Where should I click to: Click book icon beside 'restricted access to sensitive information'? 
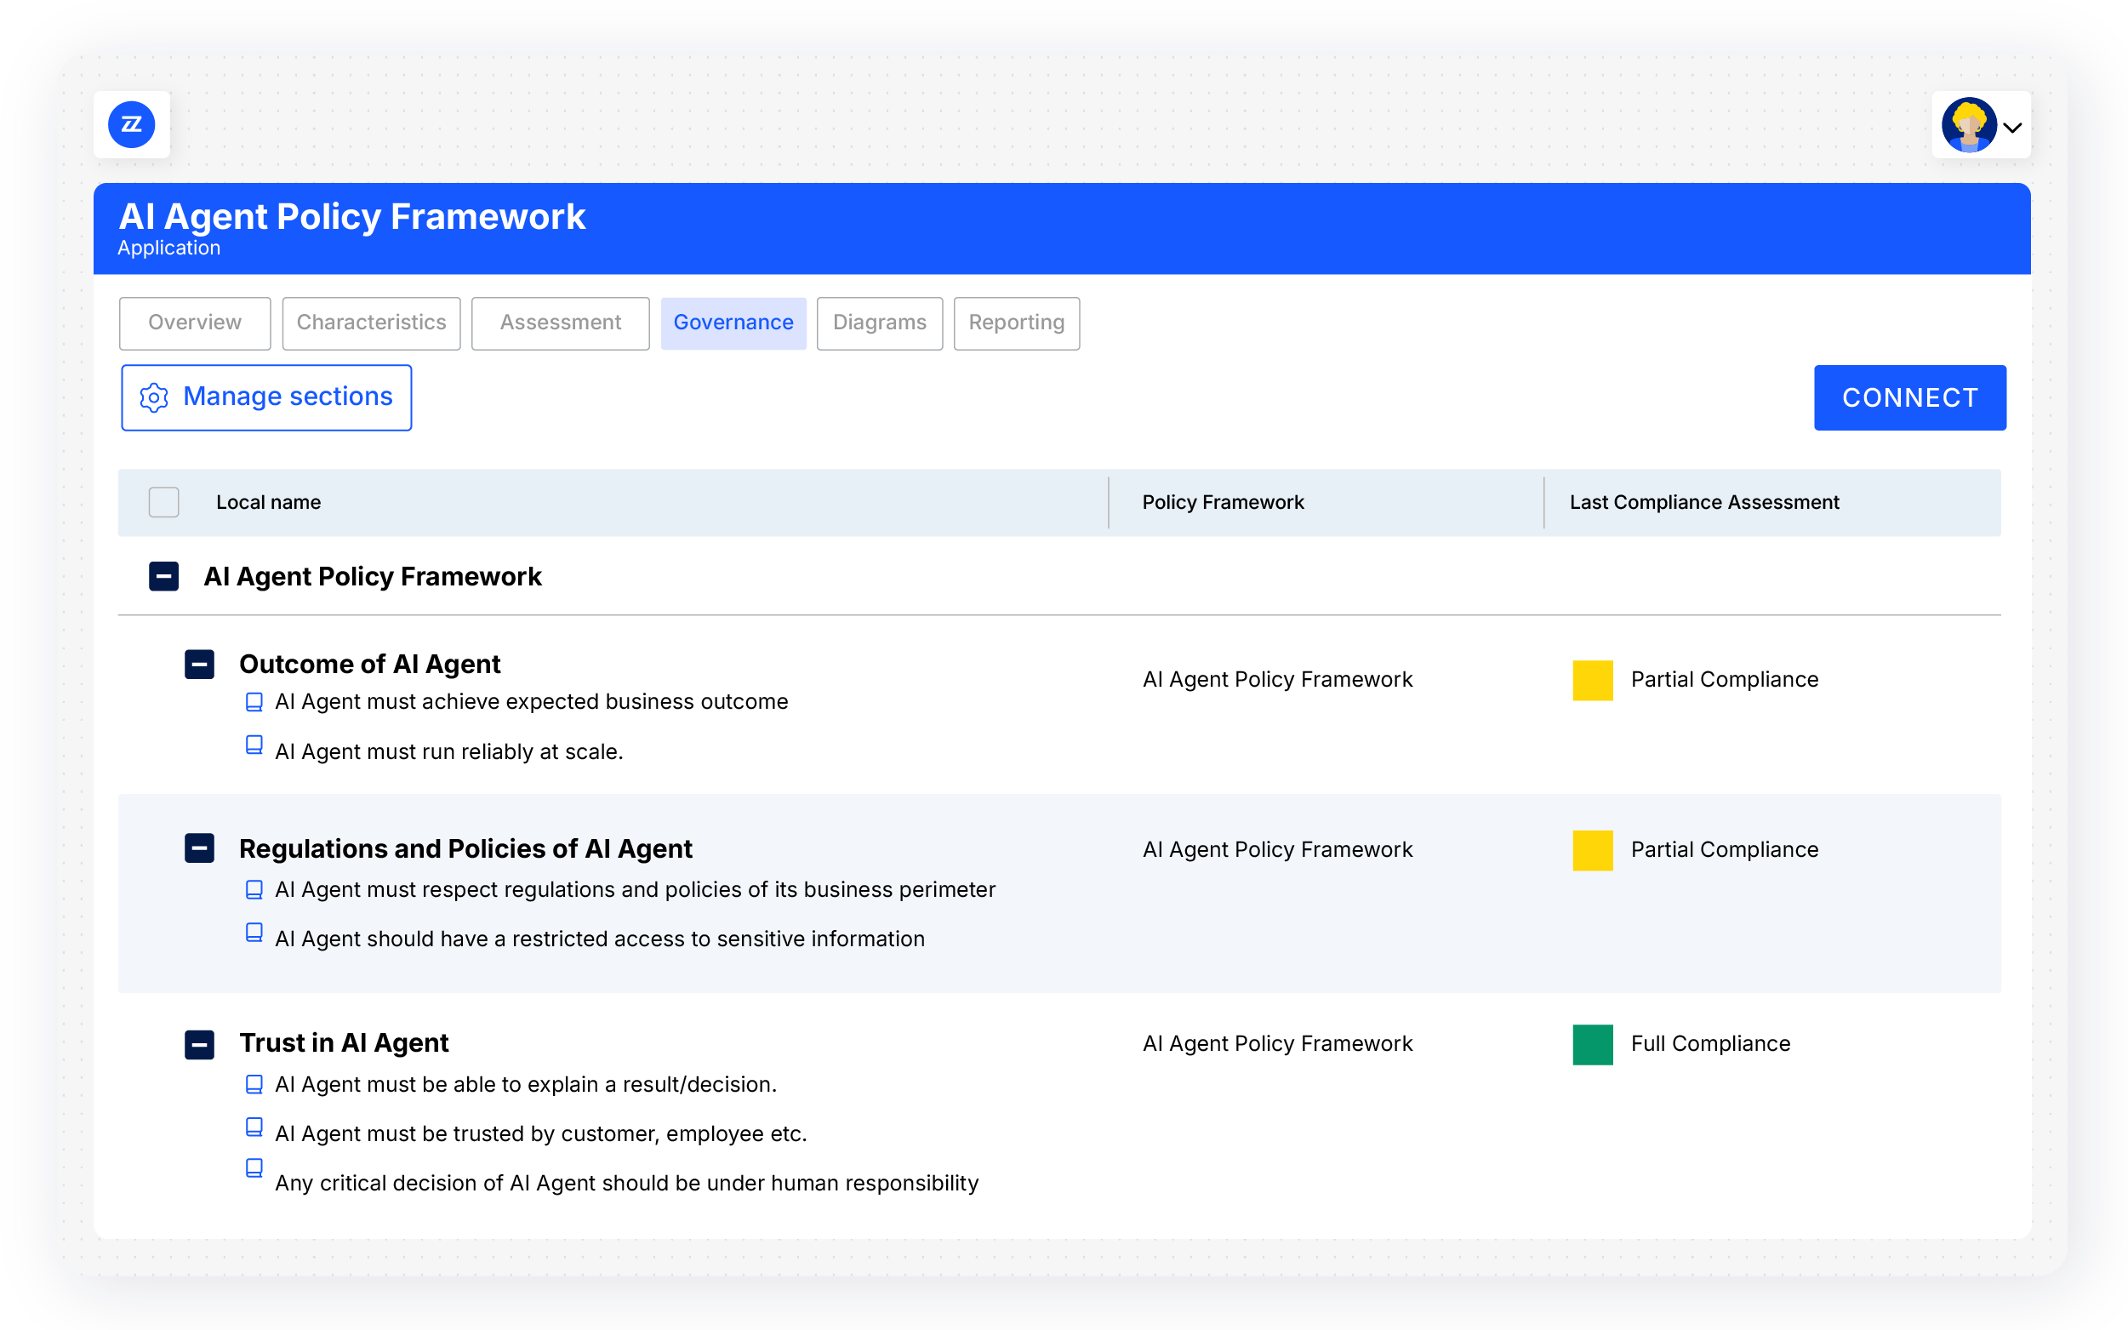[x=254, y=933]
